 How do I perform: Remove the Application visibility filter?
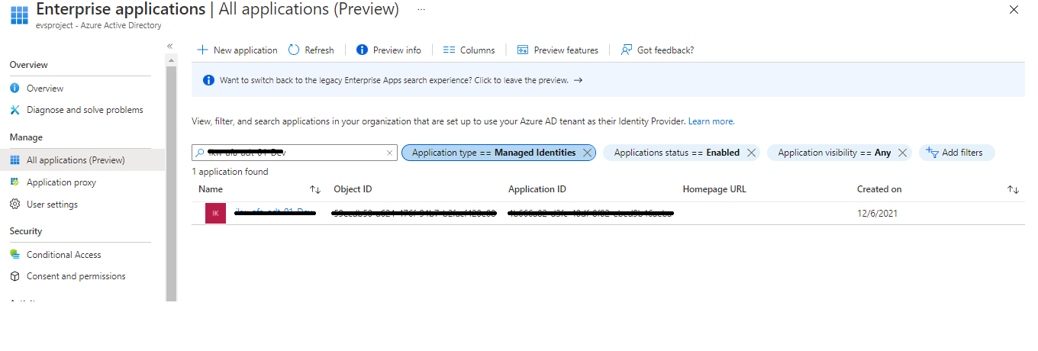(902, 153)
